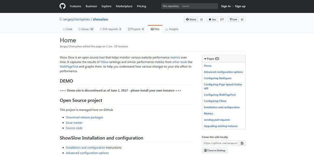Open Configuring YSlow page in sidebar

(x=215, y=101)
